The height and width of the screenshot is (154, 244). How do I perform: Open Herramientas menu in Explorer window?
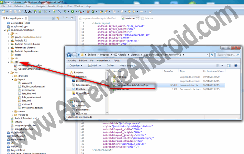[x=103, y=61]
